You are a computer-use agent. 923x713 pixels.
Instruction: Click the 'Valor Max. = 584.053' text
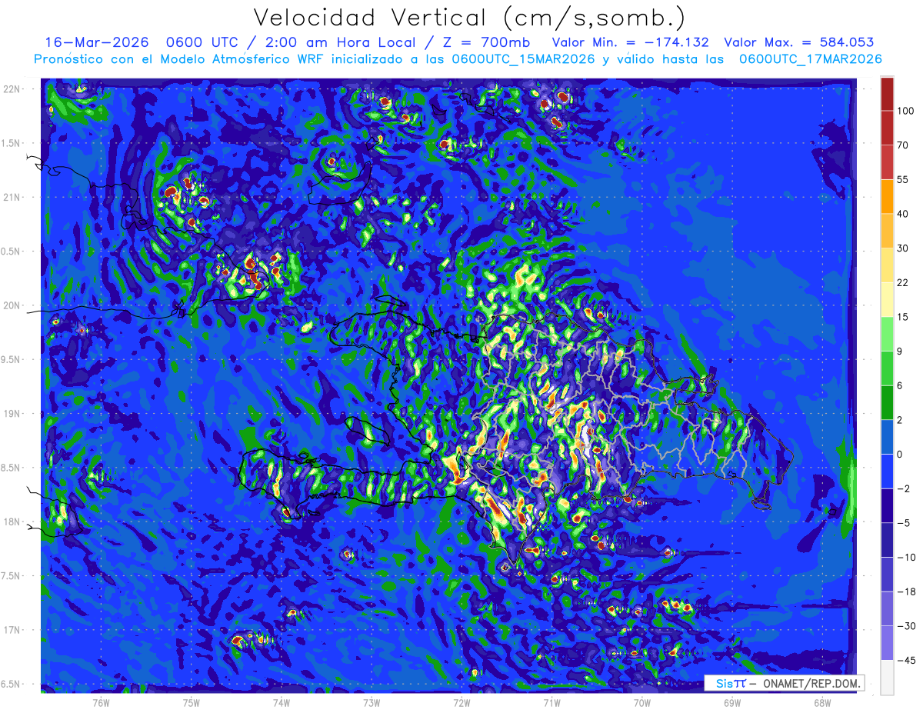(x=799, y=42)
